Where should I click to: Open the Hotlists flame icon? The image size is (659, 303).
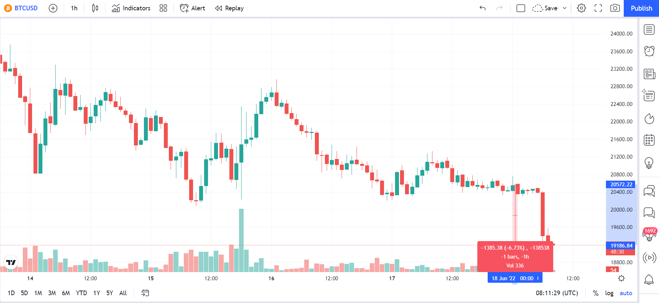point(649,118)
